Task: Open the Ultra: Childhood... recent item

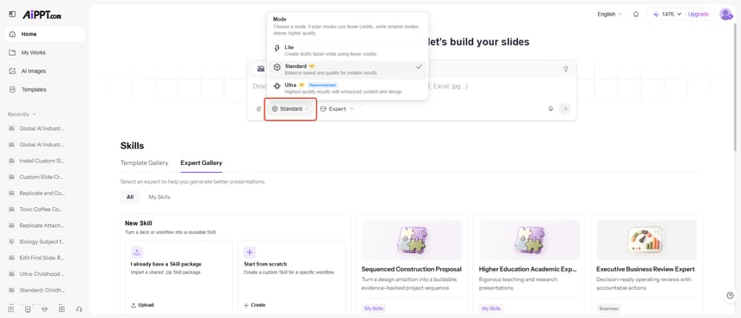Action: point(42,273)
